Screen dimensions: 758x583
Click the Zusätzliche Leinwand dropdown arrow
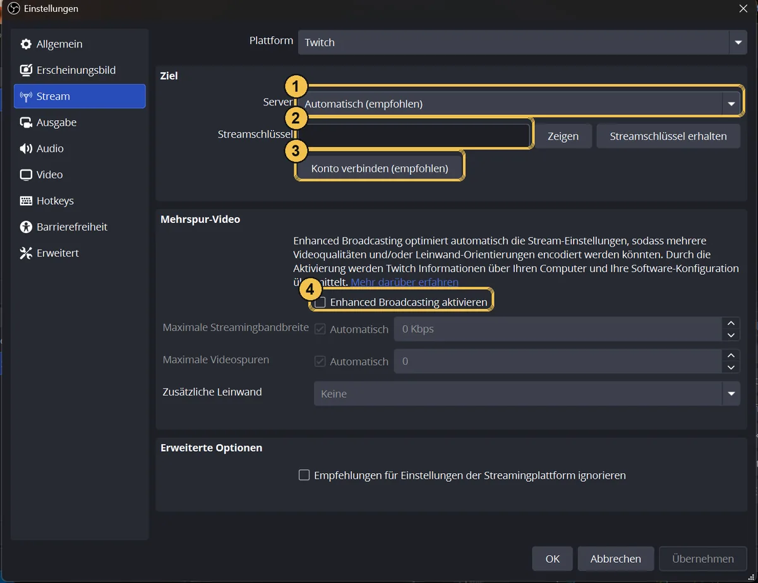[x=731, y=394]
